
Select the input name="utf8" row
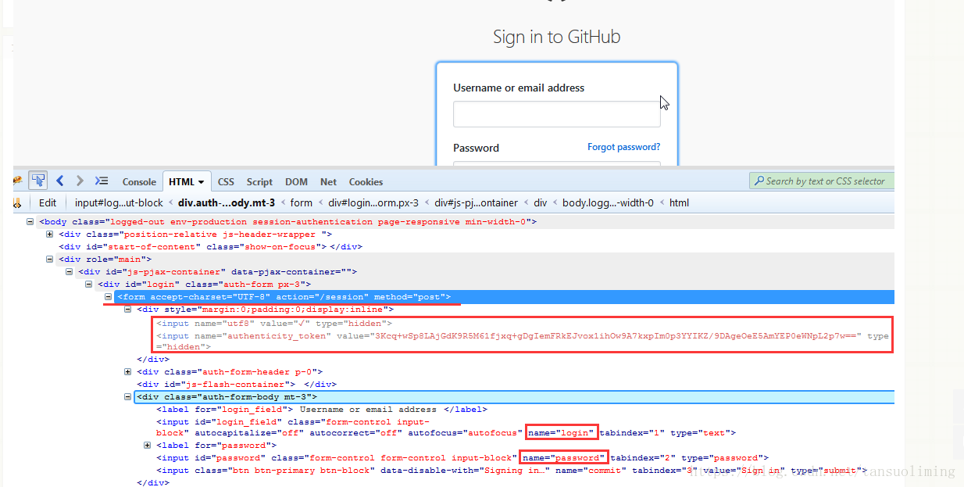274,323
